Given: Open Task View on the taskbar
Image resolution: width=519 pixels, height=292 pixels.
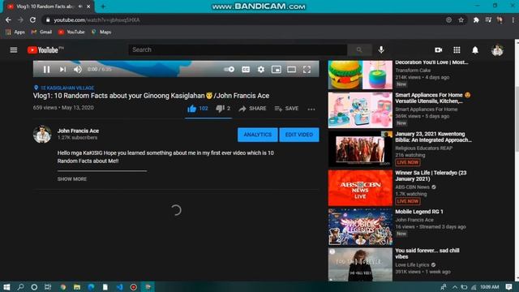Looking at the screenshot, I should pos(48,286).
